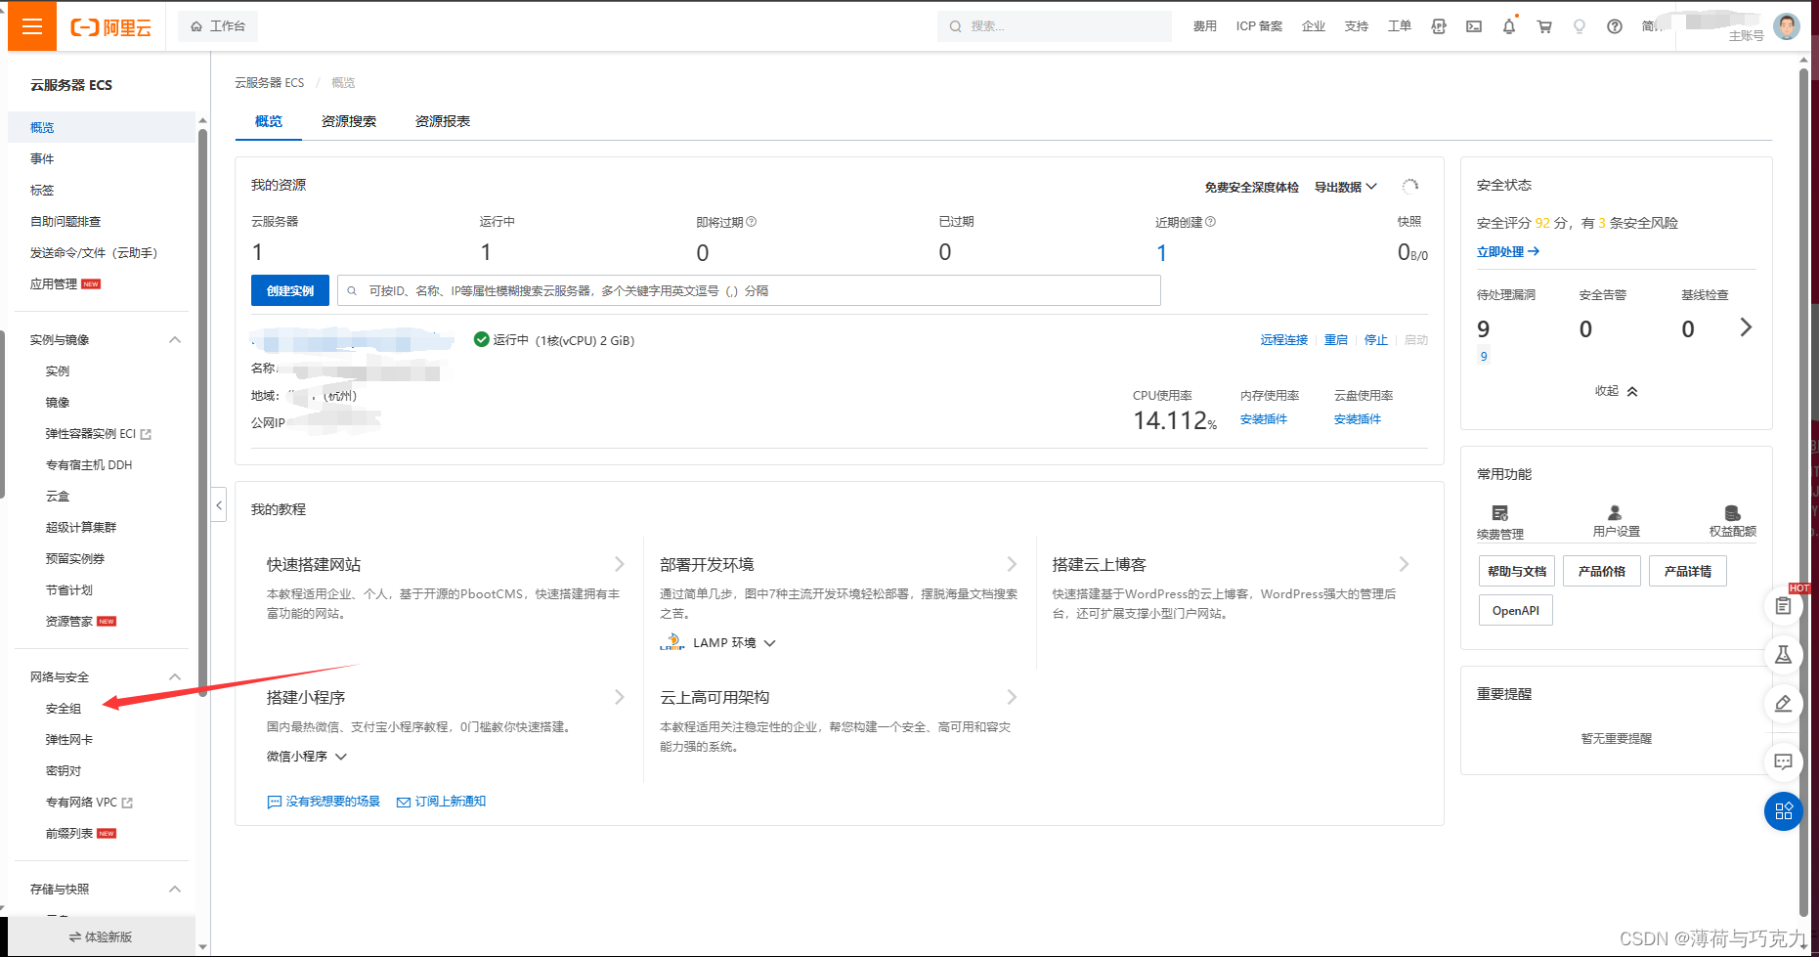
Task: Open the shopping cart icon
Action: coord(1544,26)
